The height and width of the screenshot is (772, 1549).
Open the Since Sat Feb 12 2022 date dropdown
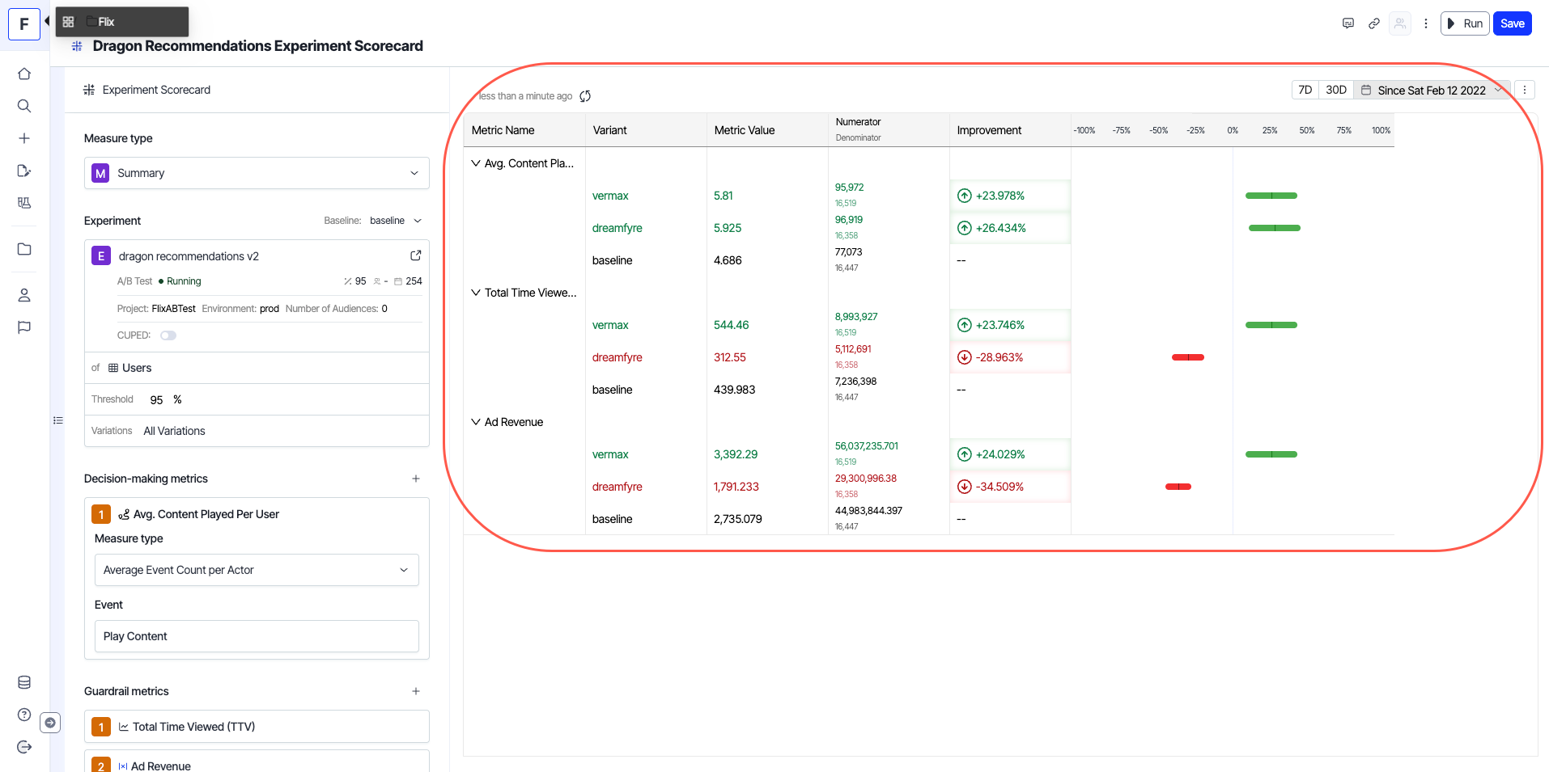pos(1432,90)
